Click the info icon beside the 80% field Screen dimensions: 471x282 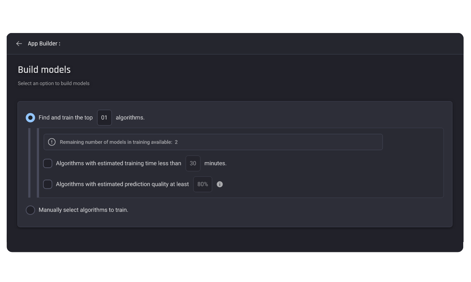coord(220,184)
